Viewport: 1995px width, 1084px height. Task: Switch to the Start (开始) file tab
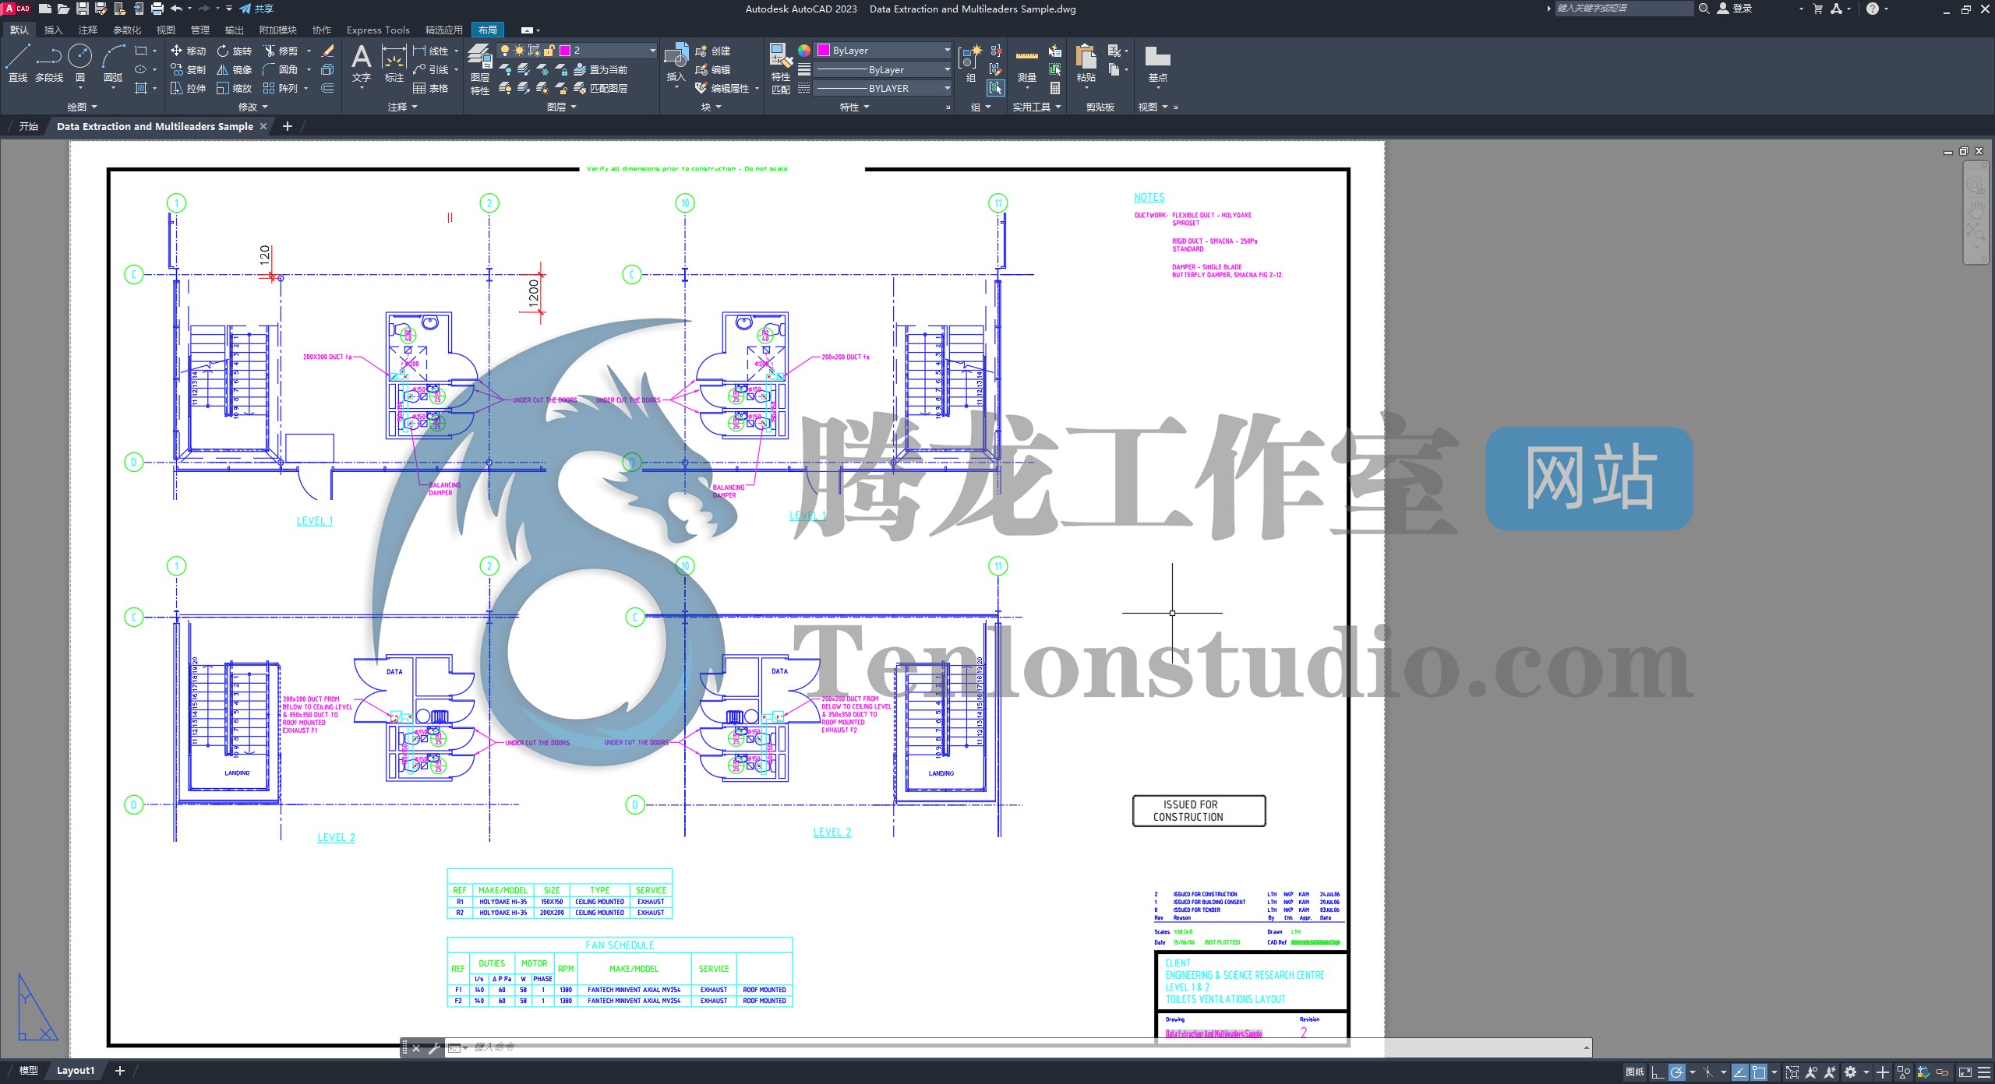click(28, 126)
